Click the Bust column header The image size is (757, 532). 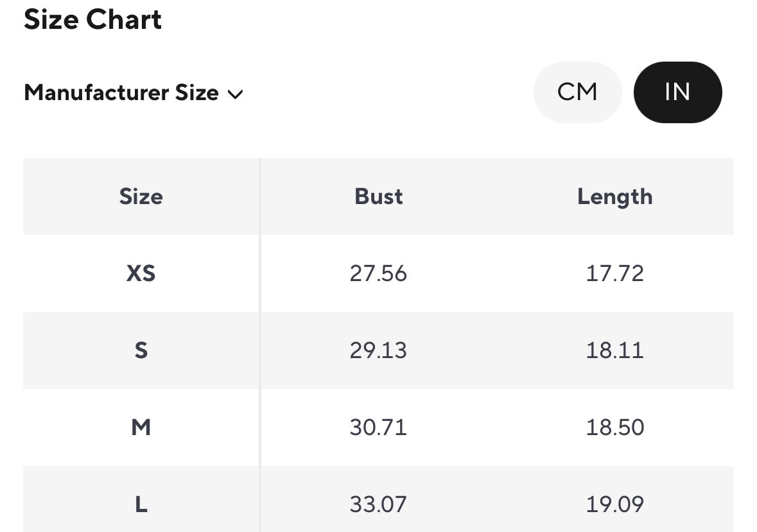[x=378, y=196]
